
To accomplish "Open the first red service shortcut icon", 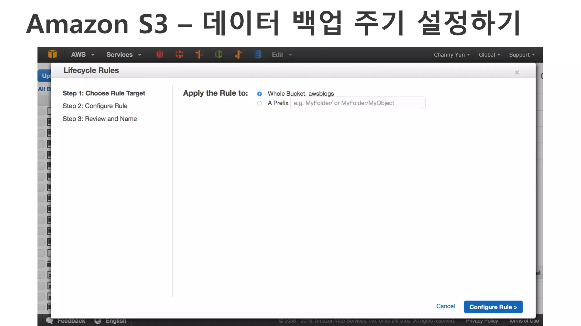I will (160, 54).
